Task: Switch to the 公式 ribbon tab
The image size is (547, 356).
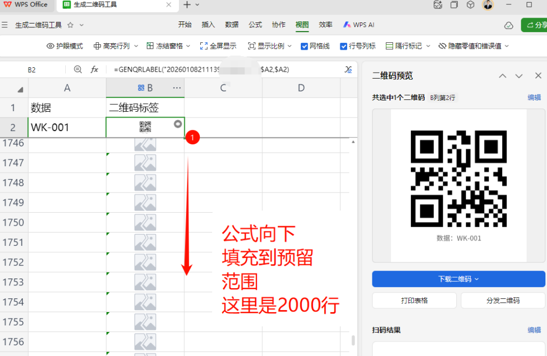Action: [255, 25]
